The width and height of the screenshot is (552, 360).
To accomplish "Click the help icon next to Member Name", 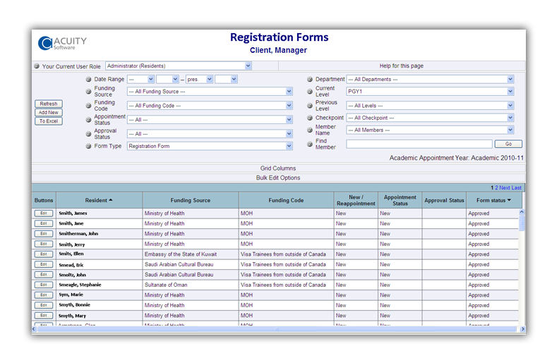I will (310, 130).
